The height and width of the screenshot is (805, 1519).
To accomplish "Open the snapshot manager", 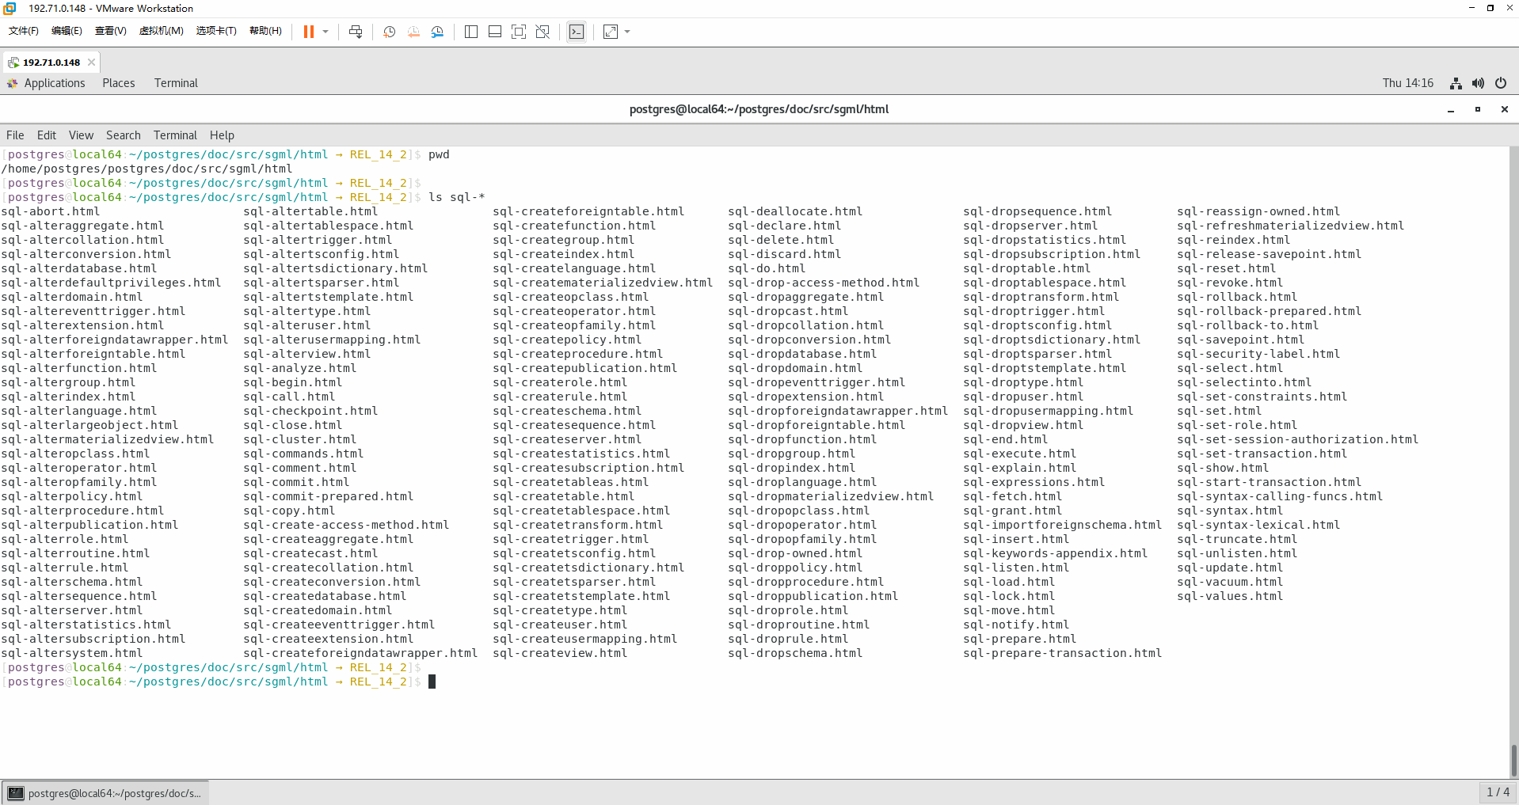I will 437,32.
